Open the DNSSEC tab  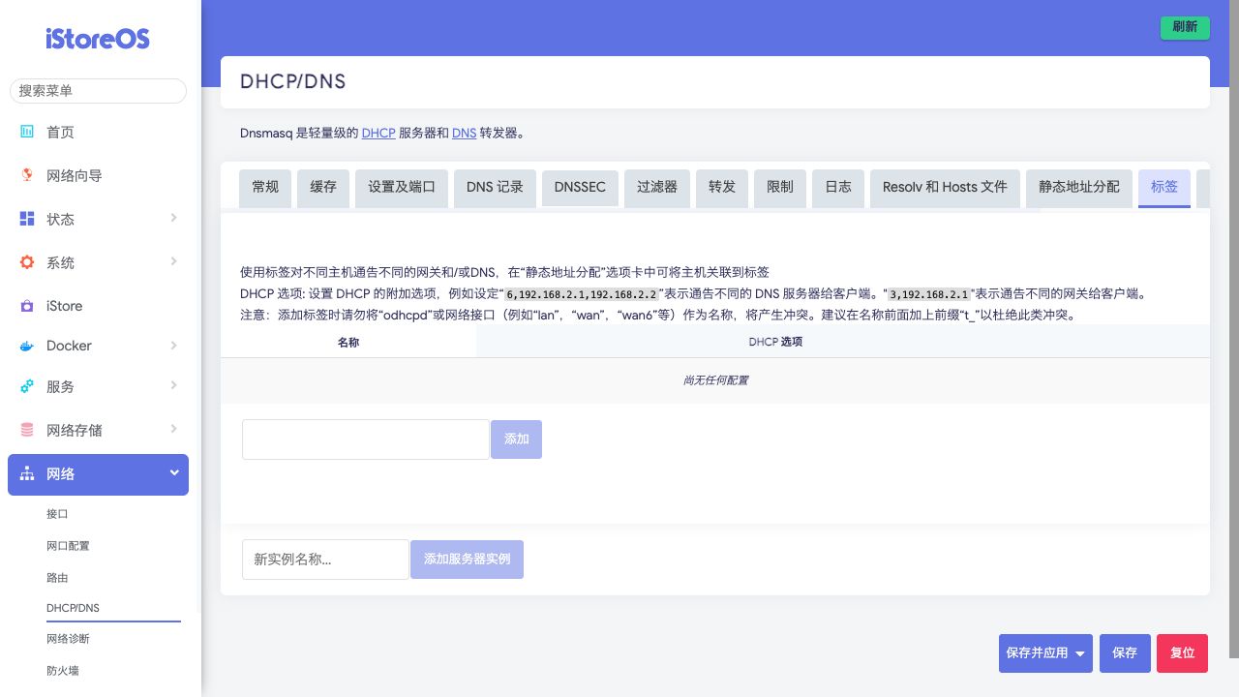(580, 187)
